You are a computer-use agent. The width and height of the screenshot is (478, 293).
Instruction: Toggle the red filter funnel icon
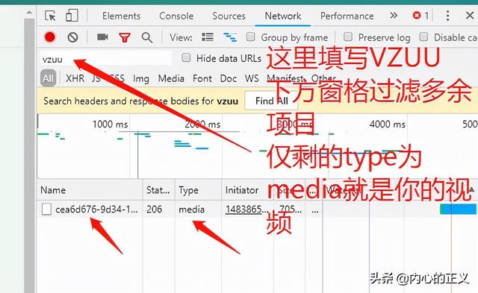click(x=125, y=38)
